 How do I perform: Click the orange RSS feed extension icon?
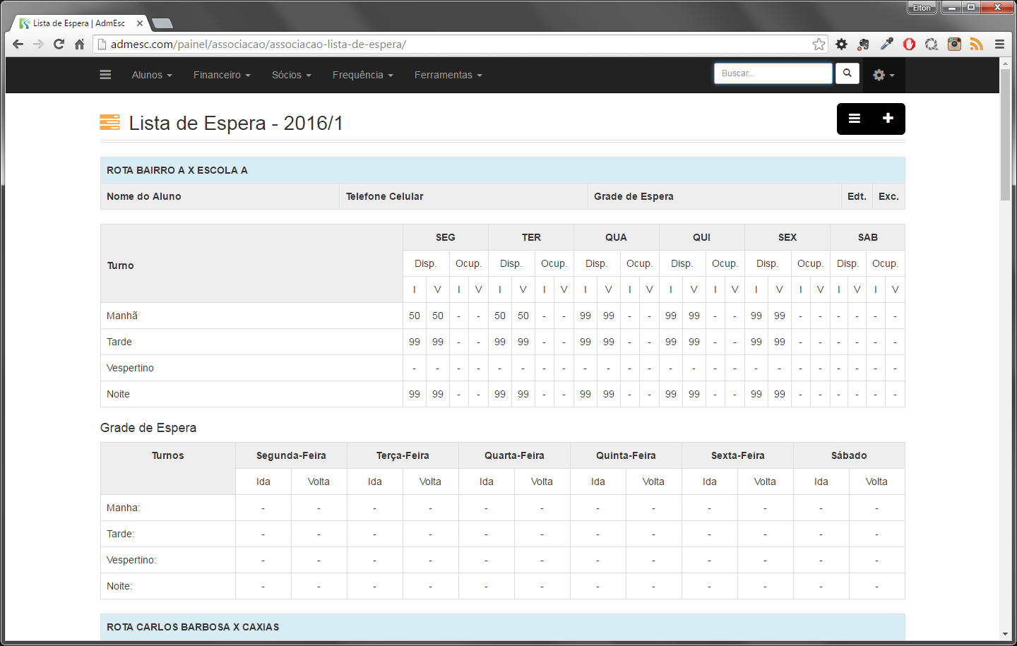tap(977, 44)
